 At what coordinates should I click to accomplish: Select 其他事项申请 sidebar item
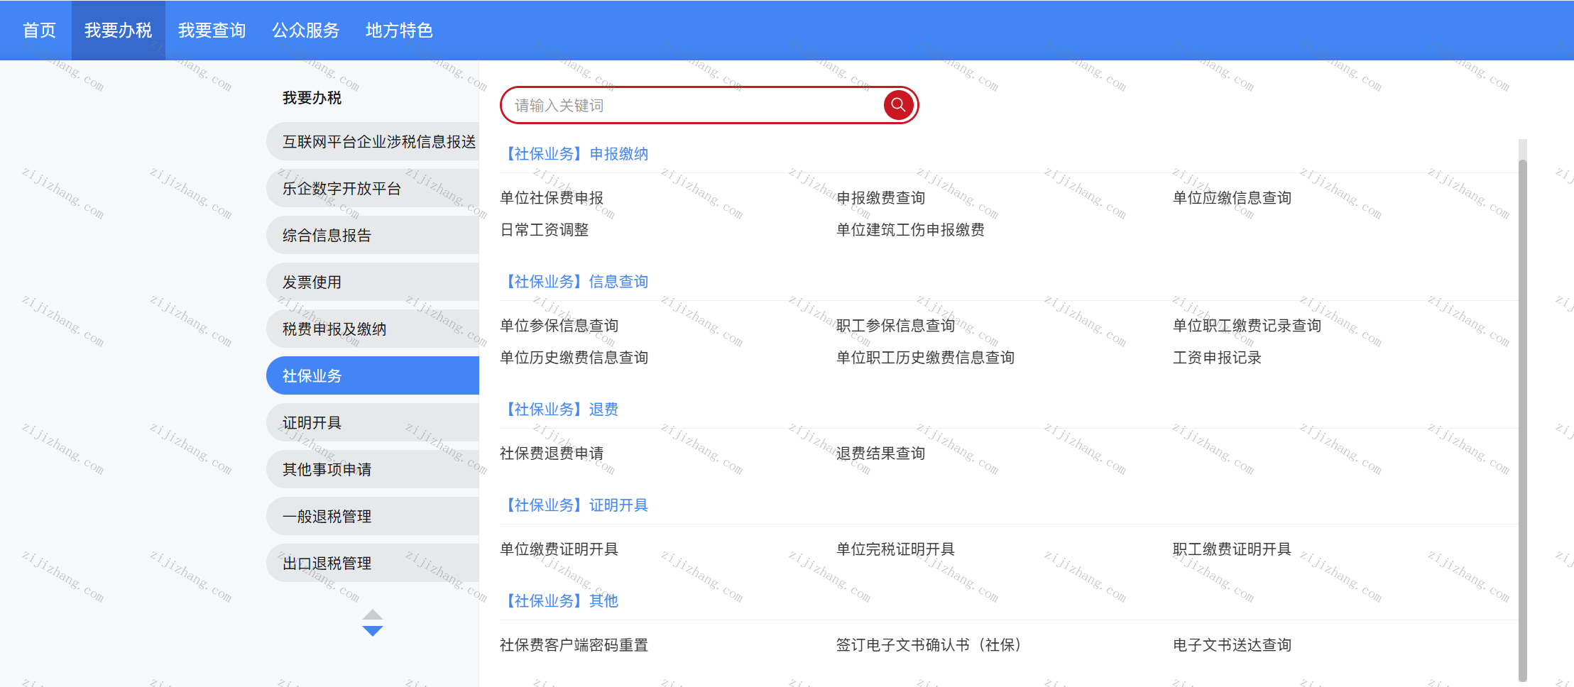(373, 470)
